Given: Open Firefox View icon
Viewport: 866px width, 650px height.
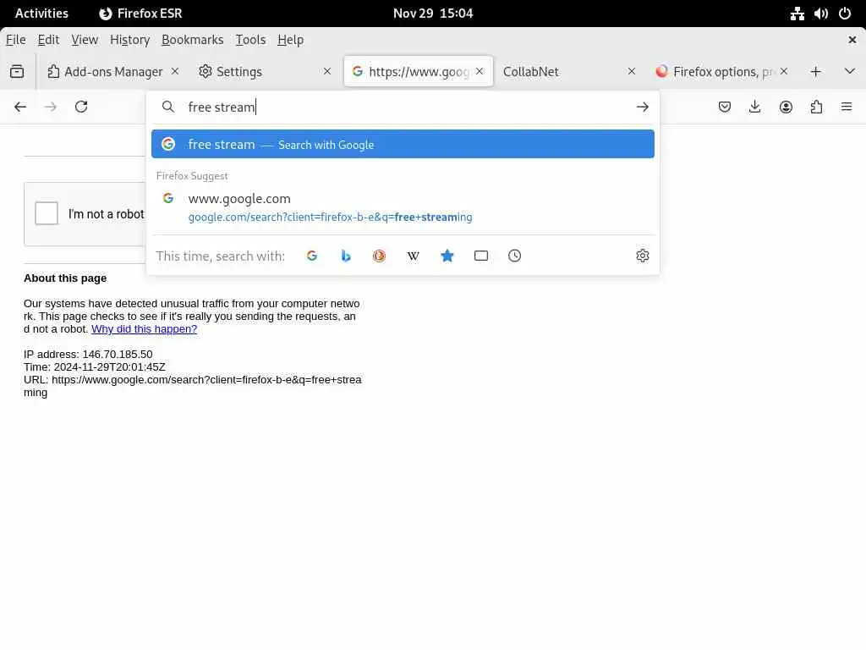Looking at the screenshot, I should tap(17, 71).
